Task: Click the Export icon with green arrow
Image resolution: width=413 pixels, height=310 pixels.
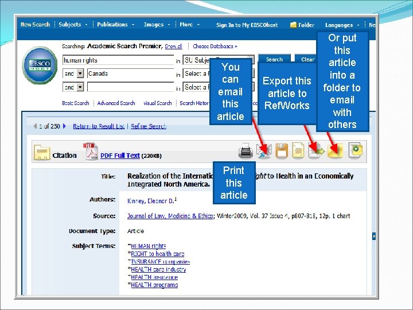Action: [x=316, y=151]
